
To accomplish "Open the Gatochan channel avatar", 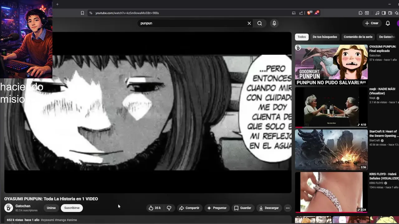I will (x=9, y=208).
